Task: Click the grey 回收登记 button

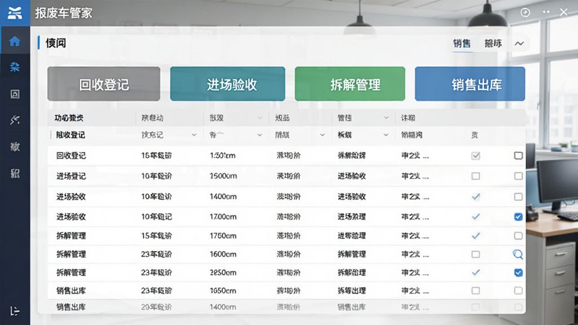Action: click(104, 84)
